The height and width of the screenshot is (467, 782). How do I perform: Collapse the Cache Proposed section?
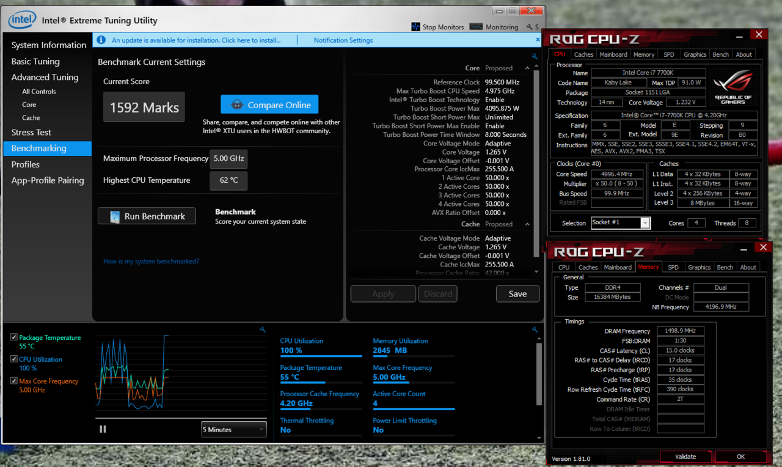(527, 224)
